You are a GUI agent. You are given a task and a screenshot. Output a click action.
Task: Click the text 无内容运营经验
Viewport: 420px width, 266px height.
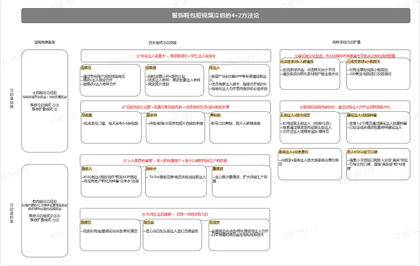coord(45,93)
